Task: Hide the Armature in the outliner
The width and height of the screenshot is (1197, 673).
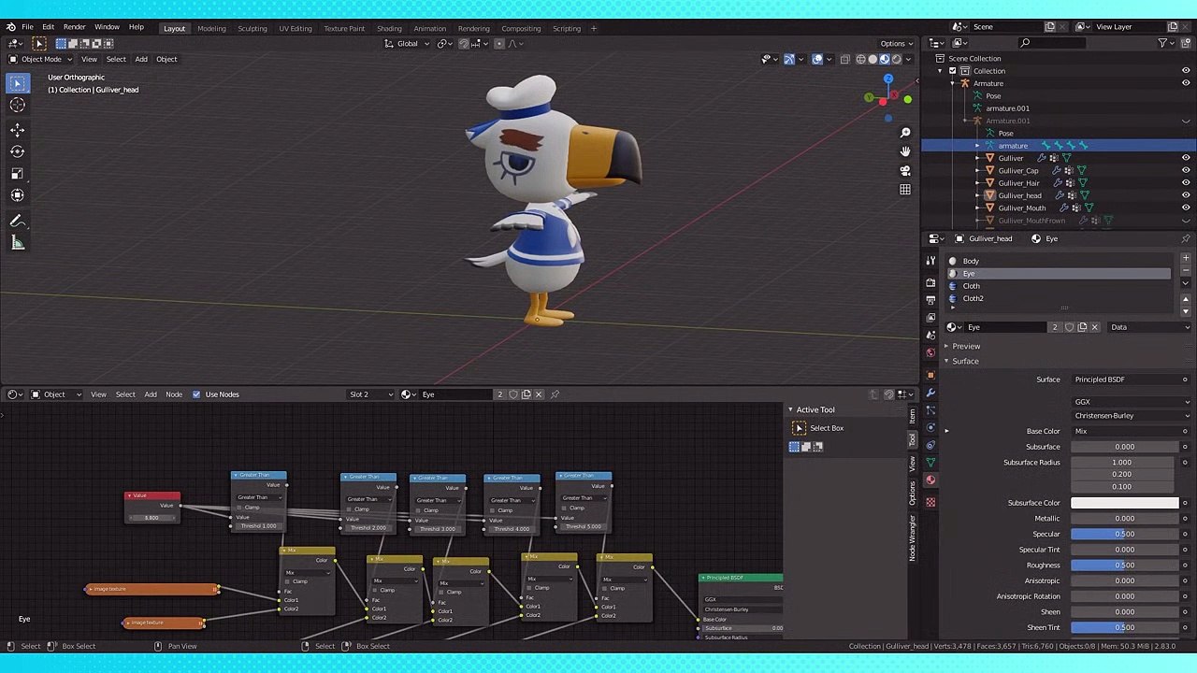Action: [1186, 83]
